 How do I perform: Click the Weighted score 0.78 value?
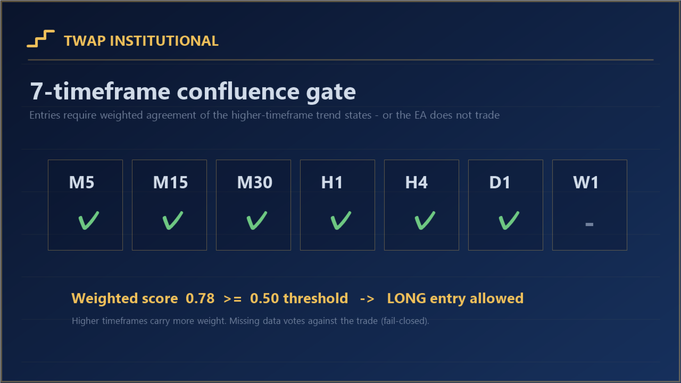200,298
